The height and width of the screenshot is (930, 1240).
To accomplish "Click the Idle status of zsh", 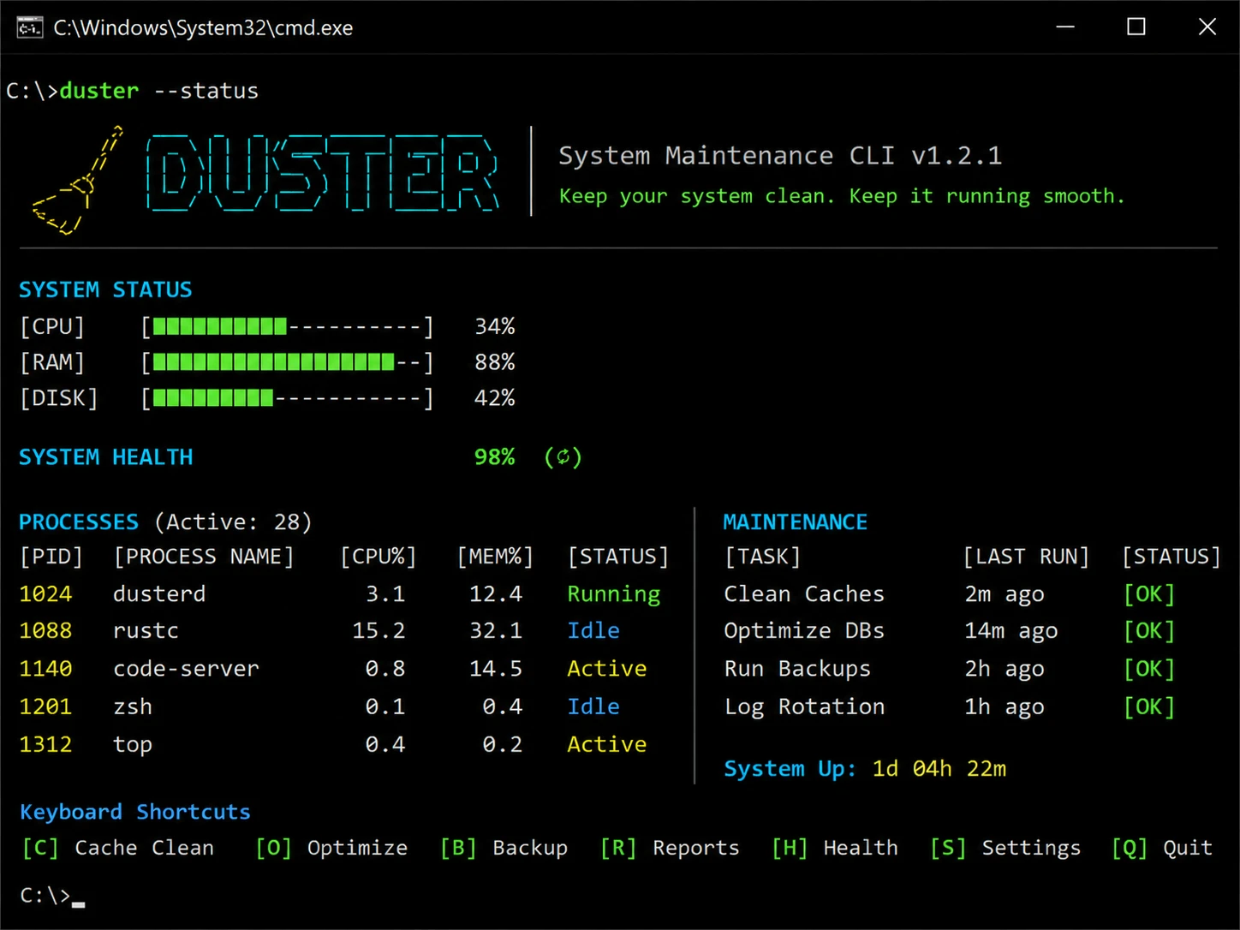I will pyautogui.click(x=593, y=706).
